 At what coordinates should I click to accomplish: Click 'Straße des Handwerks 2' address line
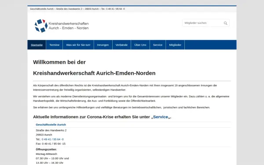tap(51, 130)
